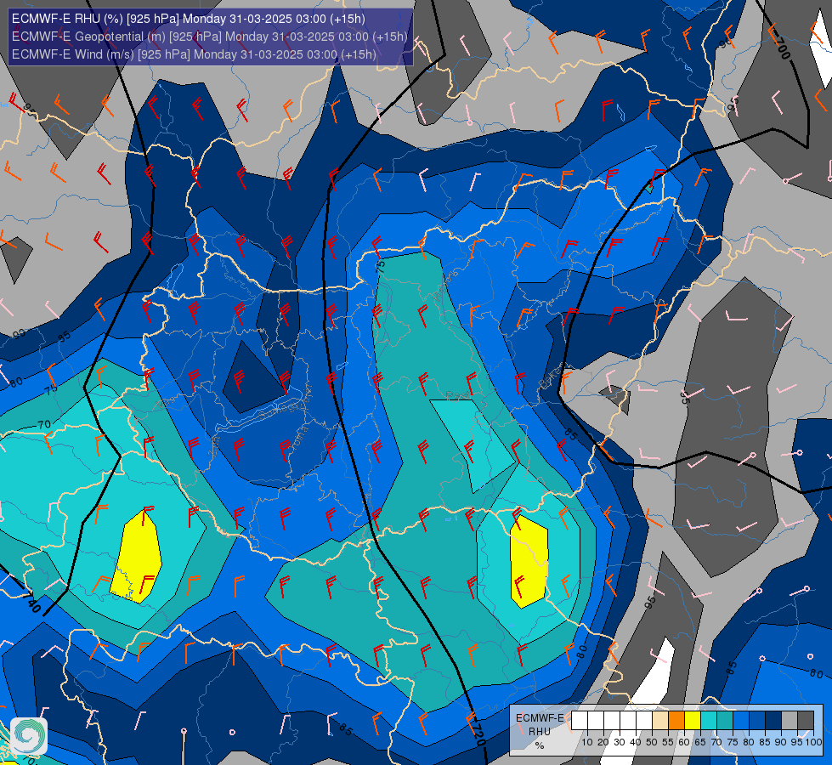Pick the beige 50-55% legend swatch
The image size is (832, 765).
[x=660, y=721]
